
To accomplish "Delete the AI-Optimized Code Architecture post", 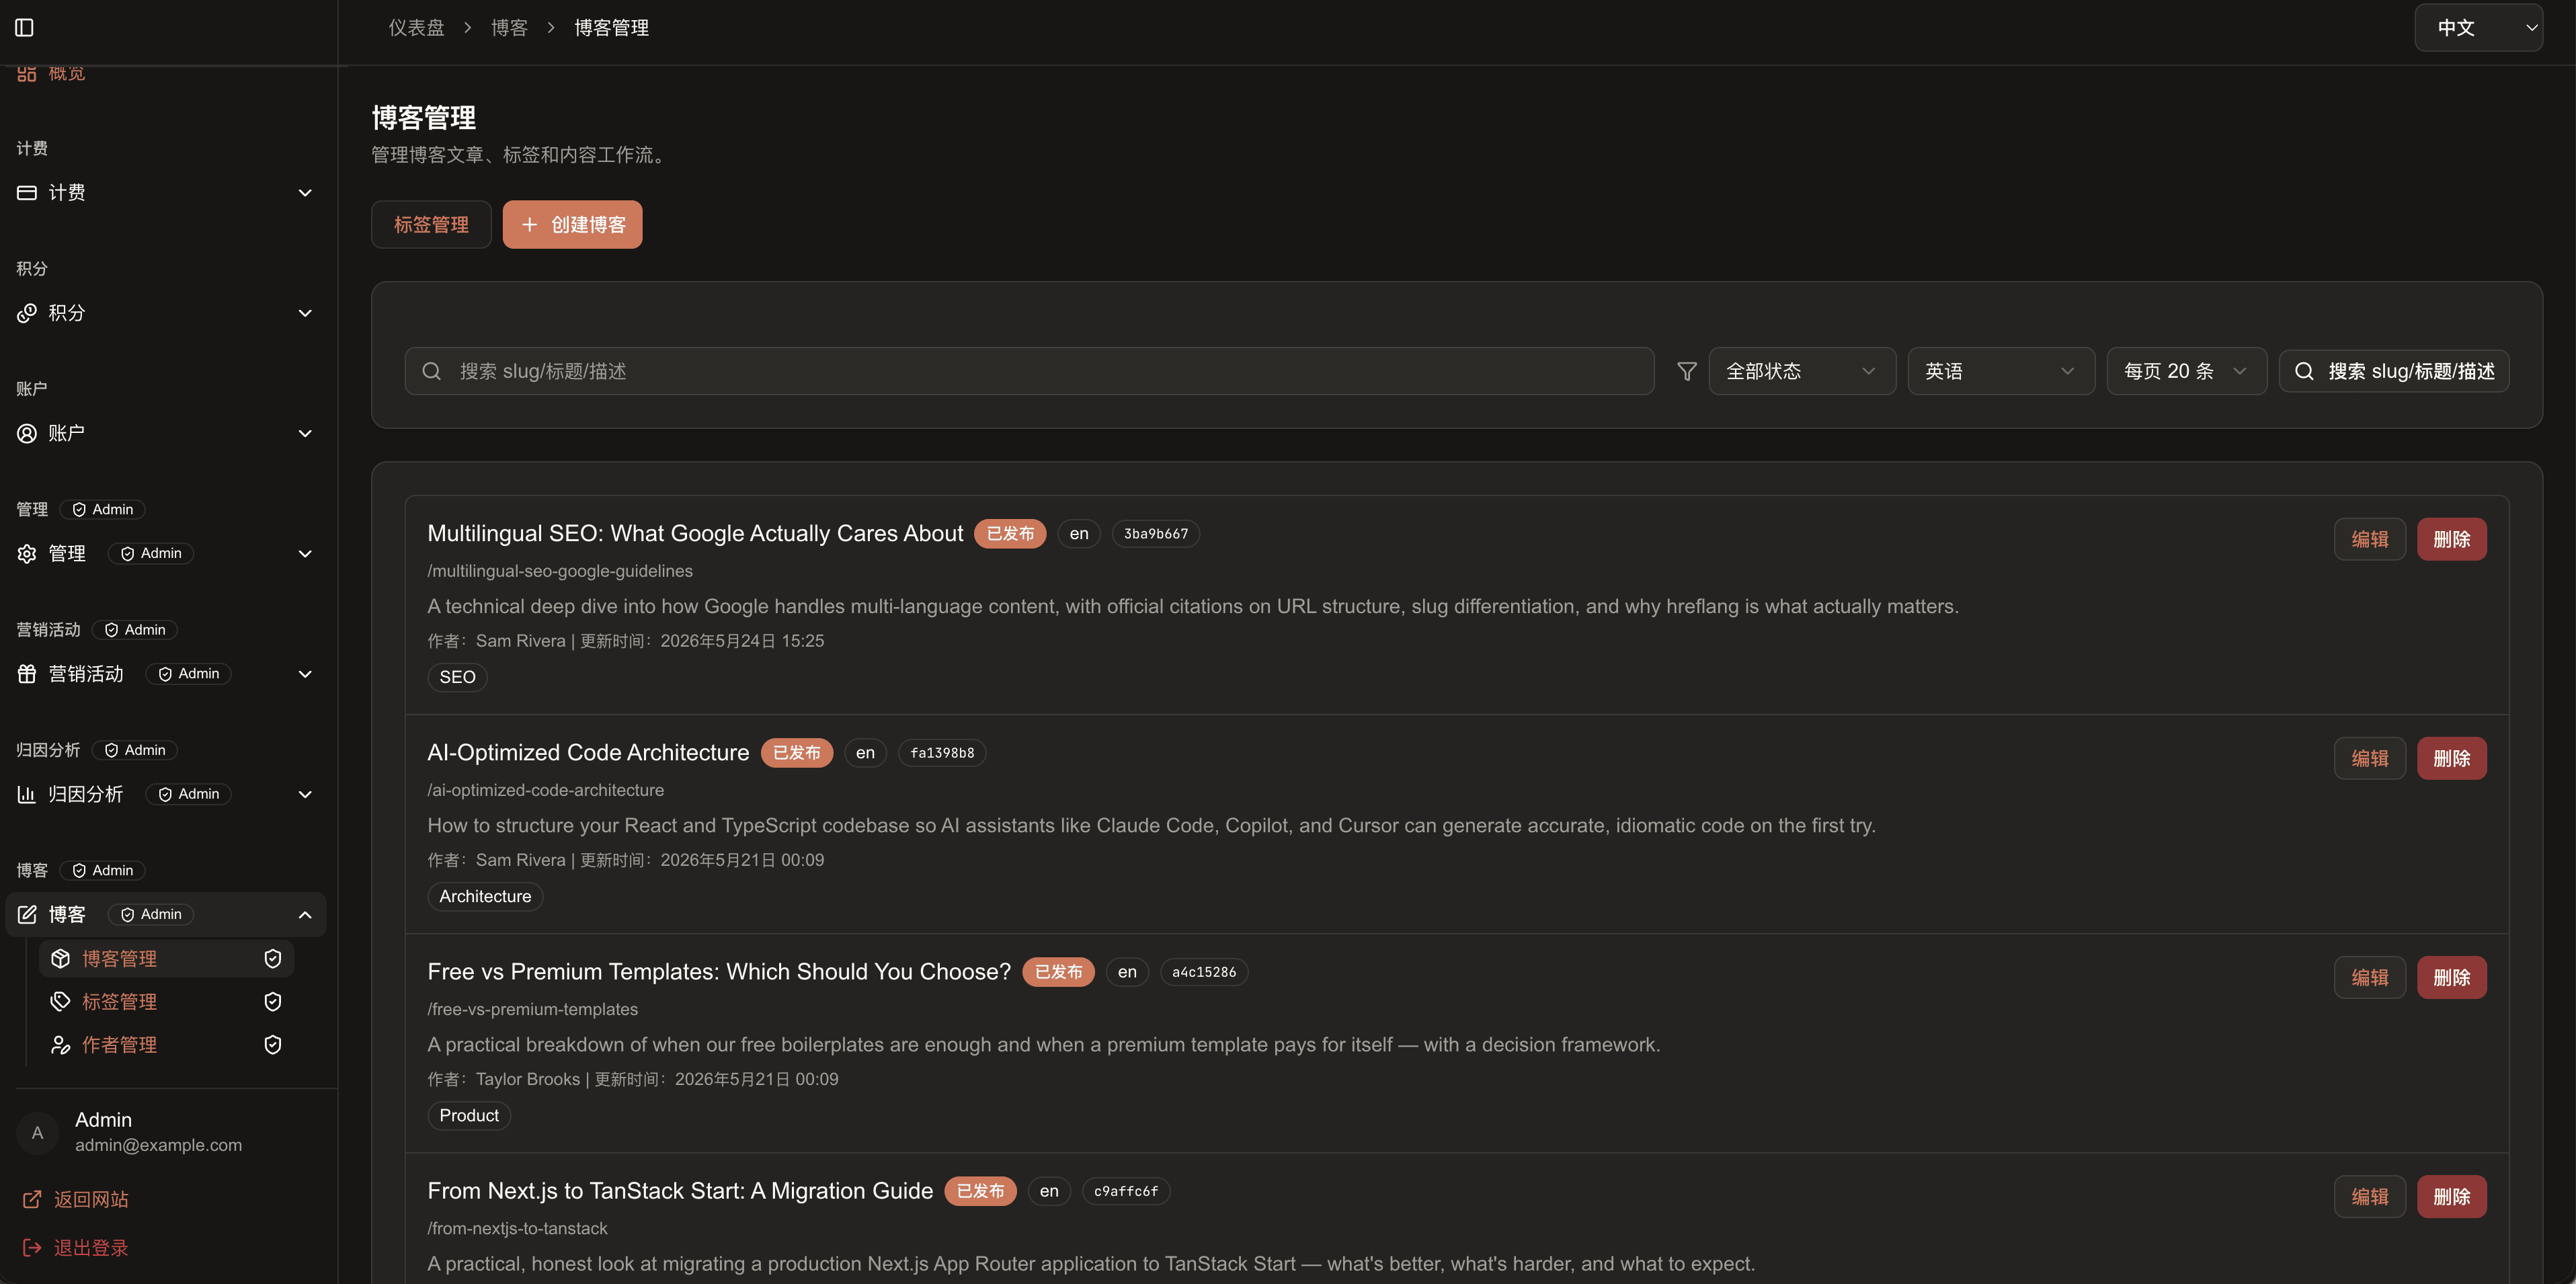I will click(2452, 759).
